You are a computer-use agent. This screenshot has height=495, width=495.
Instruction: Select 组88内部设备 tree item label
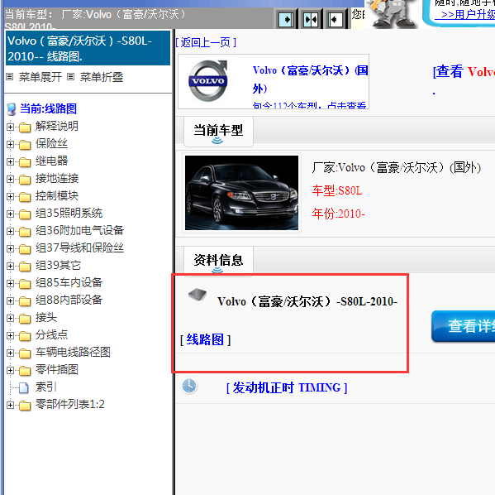pyautogui.click(x=69, y=300)
